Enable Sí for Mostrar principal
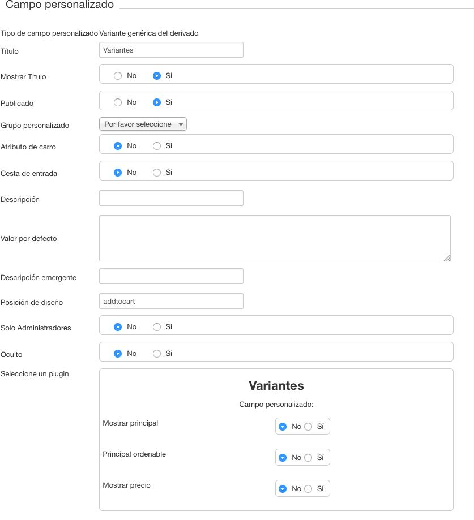This screenshot has height=520, width=474. click(308, 427)
